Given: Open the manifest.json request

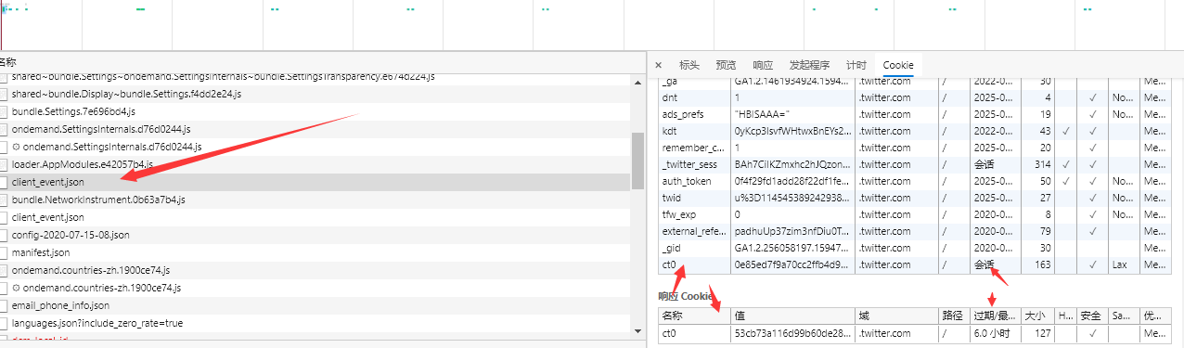Looking at the screenshot, I should 315,252.
